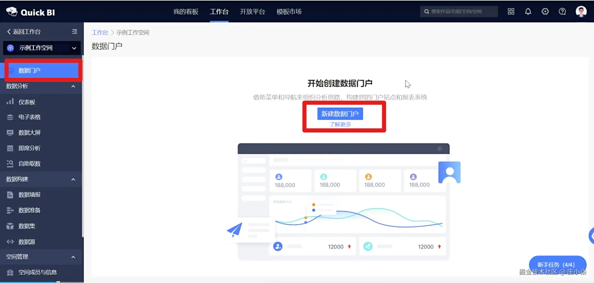Click the notification bell icon
Image resolution: width=594 pixels, height=283 pixels.
[x=528, y=12]
